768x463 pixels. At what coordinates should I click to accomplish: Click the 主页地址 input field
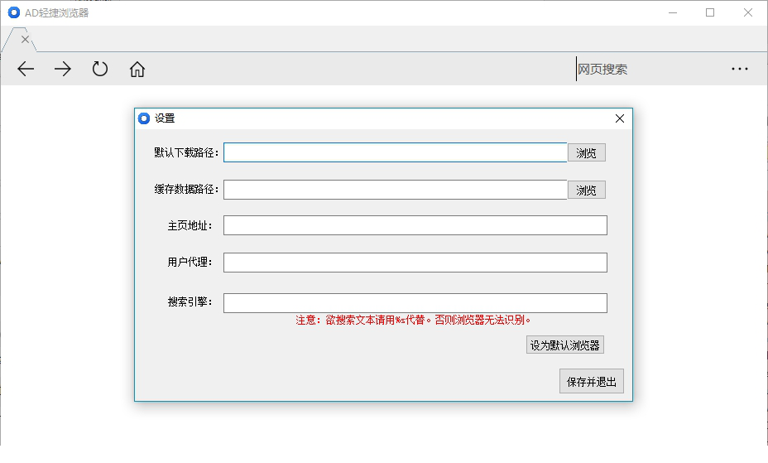click(x=415, y=225)
